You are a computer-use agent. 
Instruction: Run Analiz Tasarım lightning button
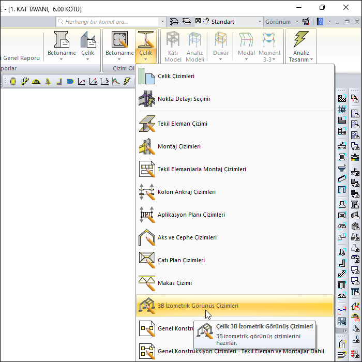(x=301, y=47)
